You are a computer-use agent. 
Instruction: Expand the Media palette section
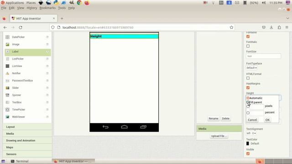(27, 133)
